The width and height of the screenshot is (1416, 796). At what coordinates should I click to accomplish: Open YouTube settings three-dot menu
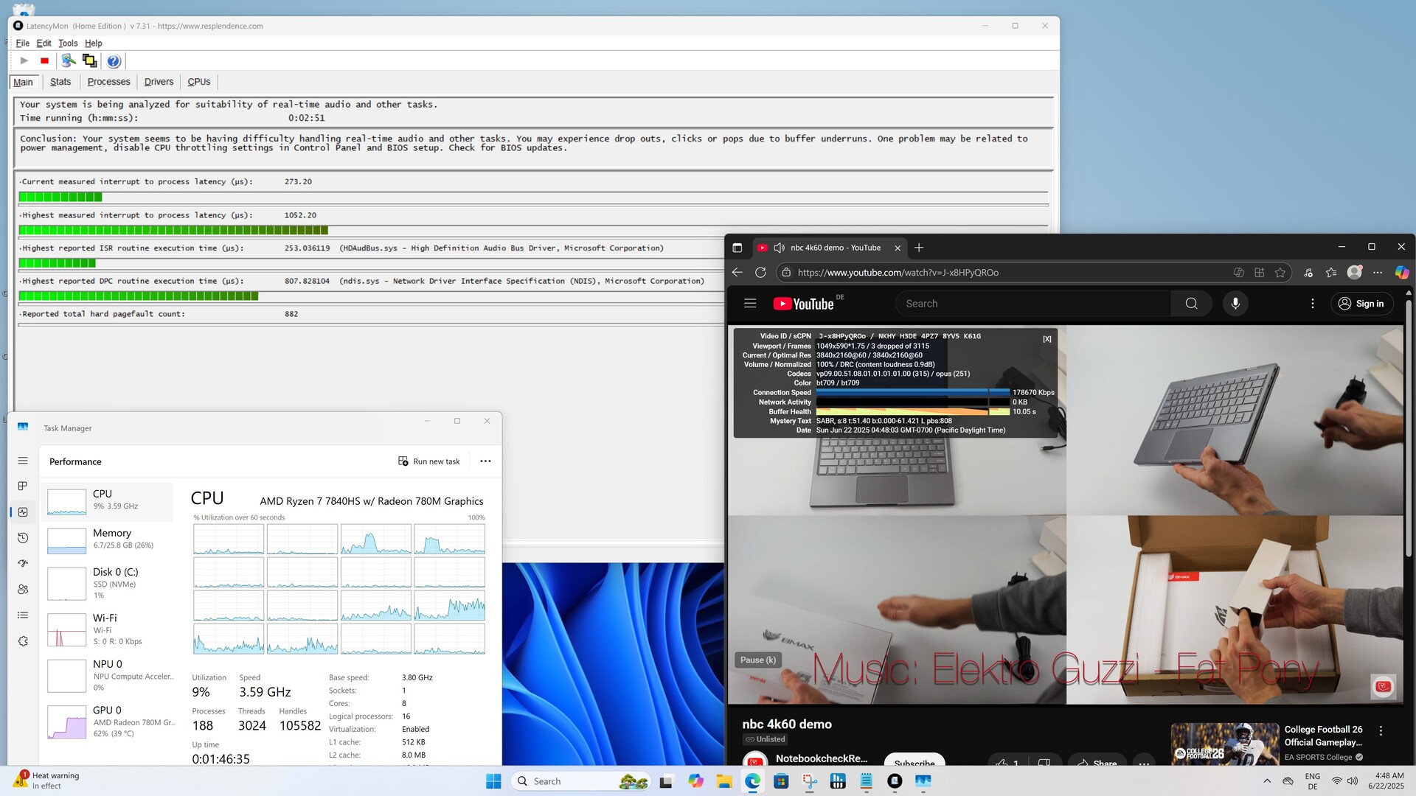[1312, 304]
